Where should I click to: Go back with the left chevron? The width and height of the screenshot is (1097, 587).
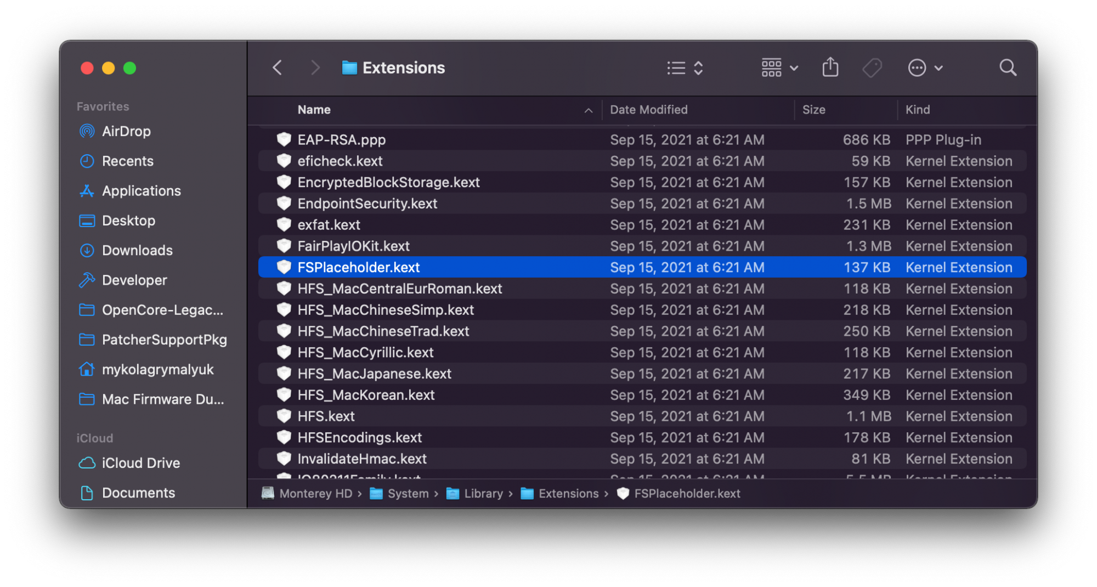point(278,68)
